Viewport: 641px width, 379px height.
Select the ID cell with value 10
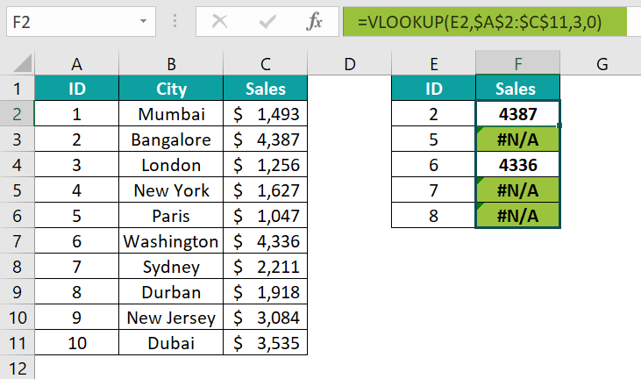(77, 342)
